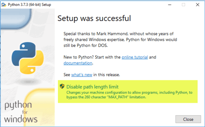This screenshot has width=205, height=127.
Task: Click the Close button
Action: click(x=188, y=119)
